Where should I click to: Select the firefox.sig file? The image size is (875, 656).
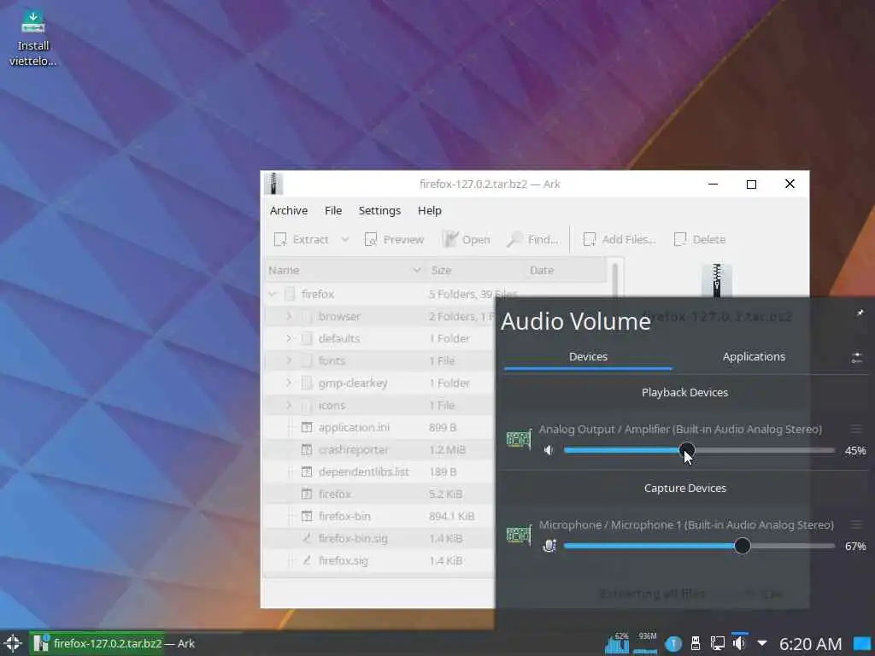click(x=379, y=560)
